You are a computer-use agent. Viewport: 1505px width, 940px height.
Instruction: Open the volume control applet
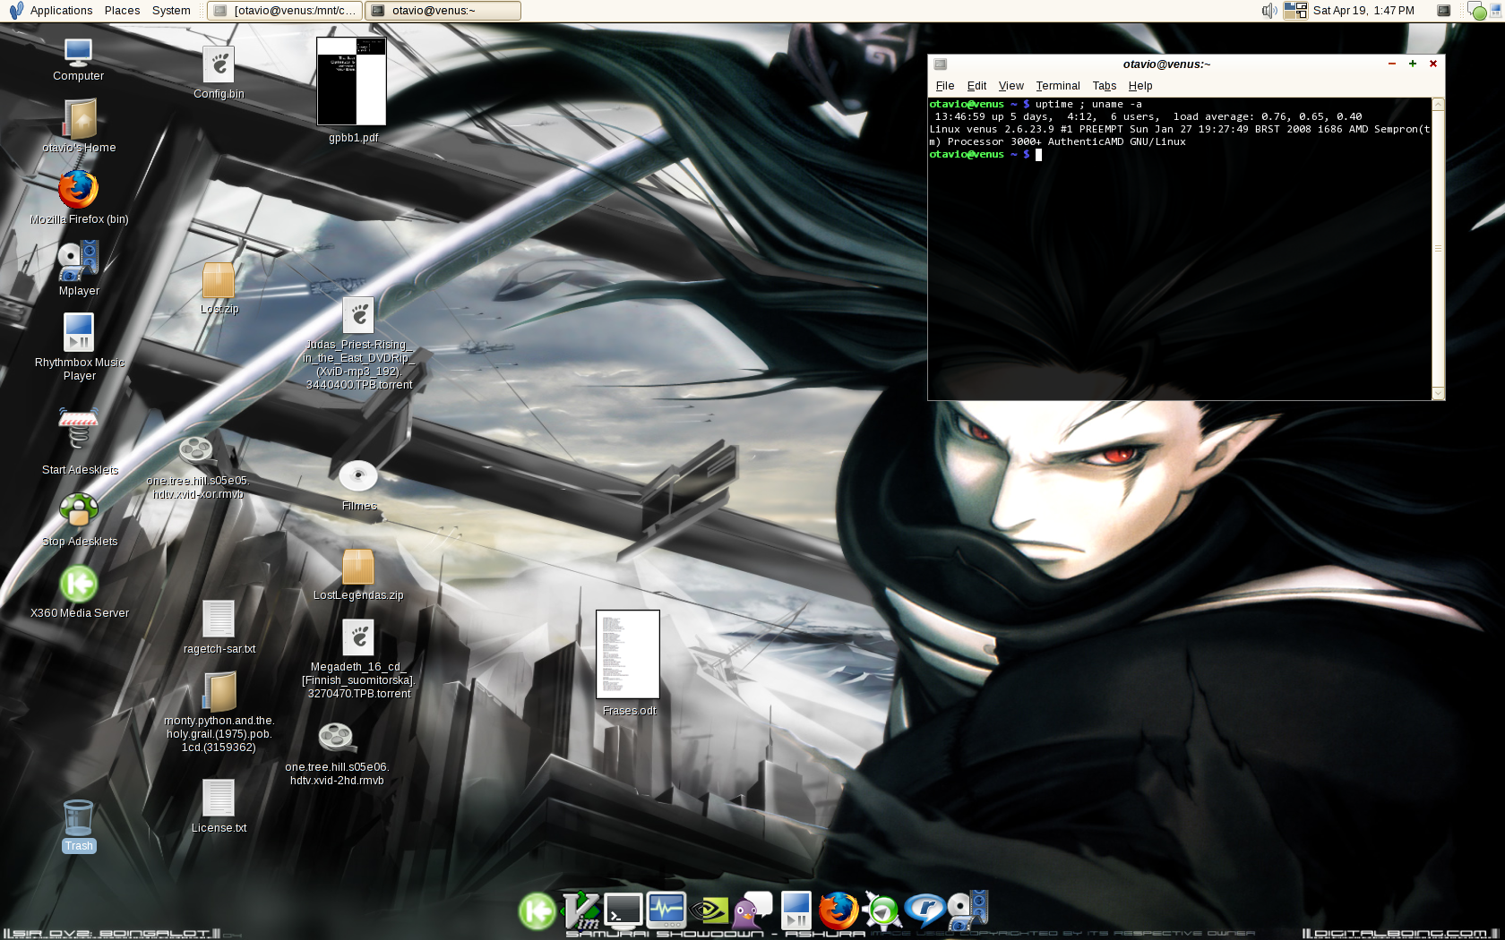pyautogui.click(x=1269, y=11)
